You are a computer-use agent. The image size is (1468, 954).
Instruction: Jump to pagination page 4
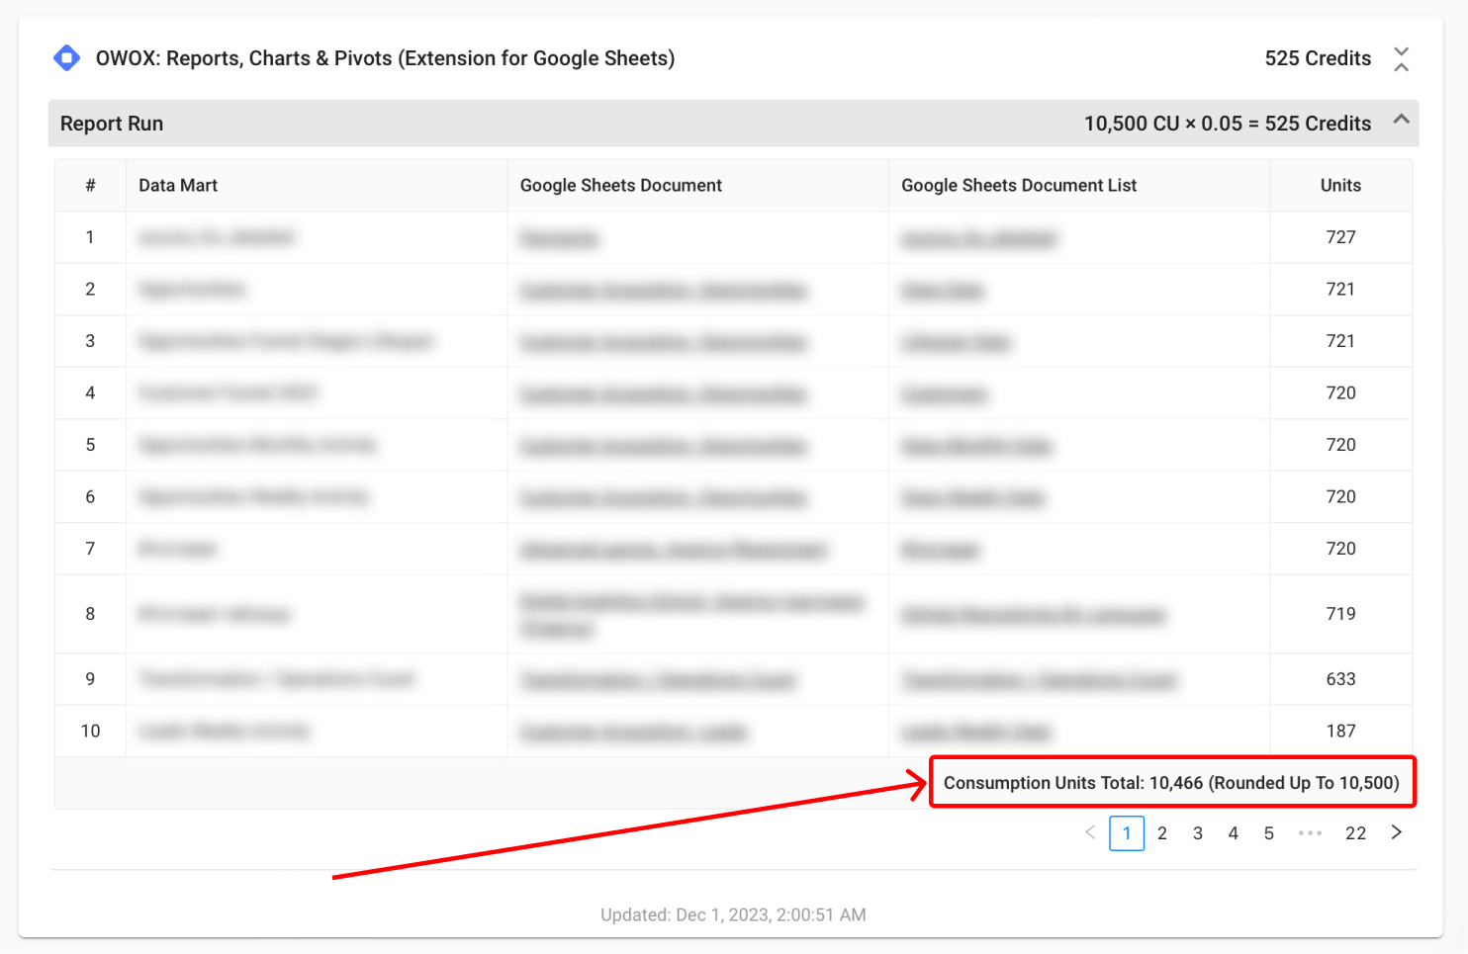tap(1234, 833)
